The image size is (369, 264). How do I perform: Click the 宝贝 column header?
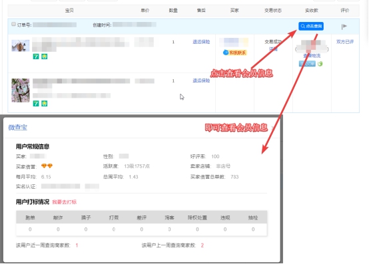[x=69, y=11]
